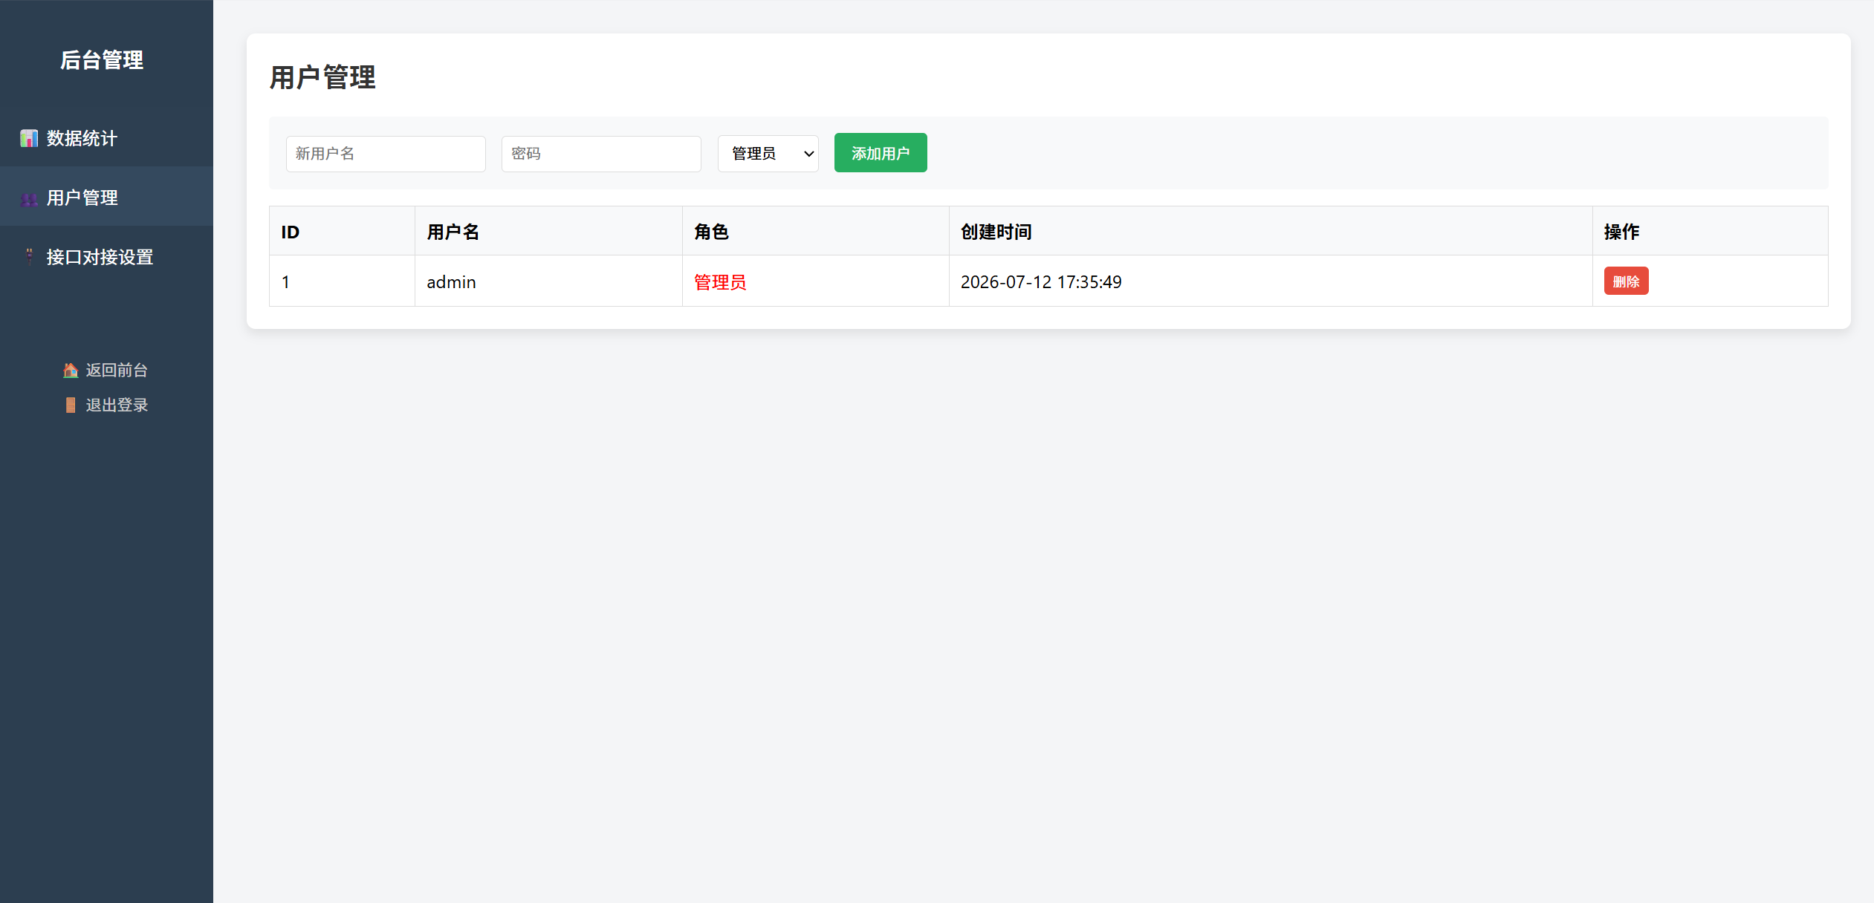Viewport: 1874px width, 903px height.
Task: Open the 数据统计 menu item
Action: point(106,137)
